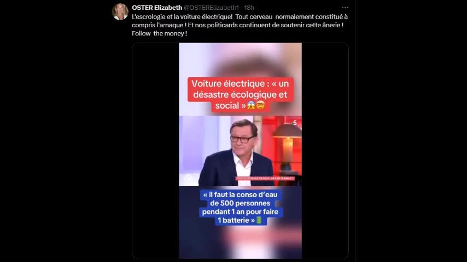Screen dimensions: 467x262
Task: Click the blurred top area of video
Action: pos(241,59)
